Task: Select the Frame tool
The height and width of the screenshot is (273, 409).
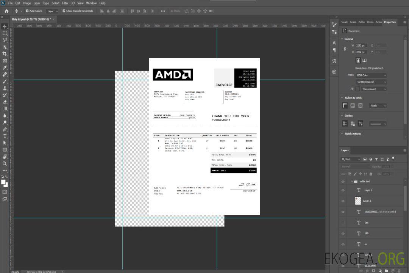Action: click(x=5, y=61)
